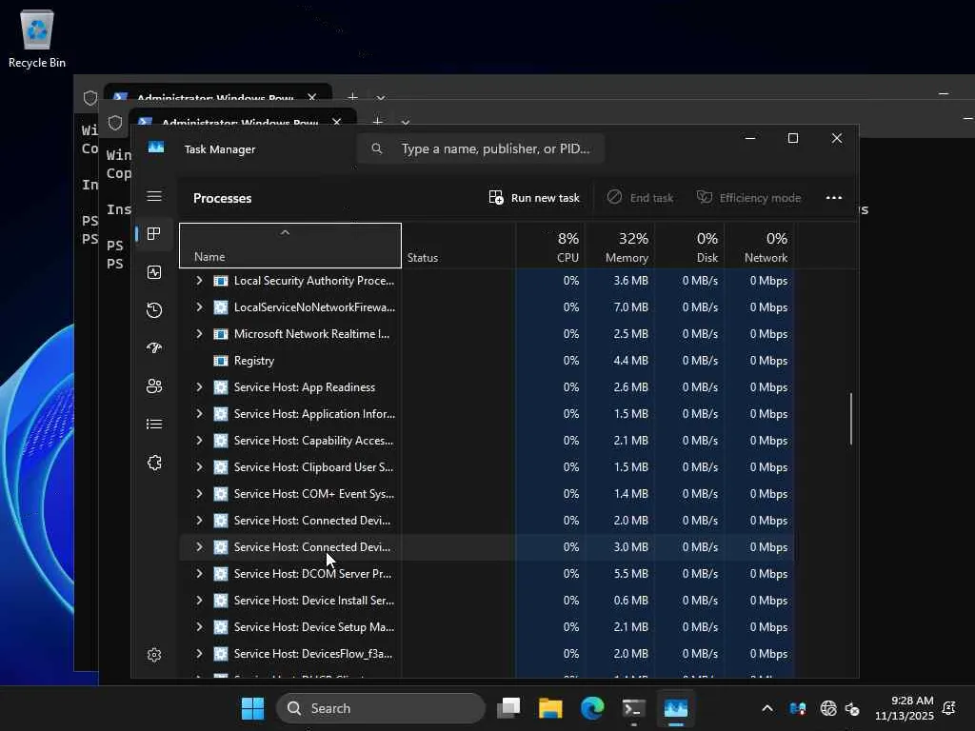Open the clock showing 9:28 AM
The height and width of the screenshot is (731, 975).
click(x=905, y=708)
